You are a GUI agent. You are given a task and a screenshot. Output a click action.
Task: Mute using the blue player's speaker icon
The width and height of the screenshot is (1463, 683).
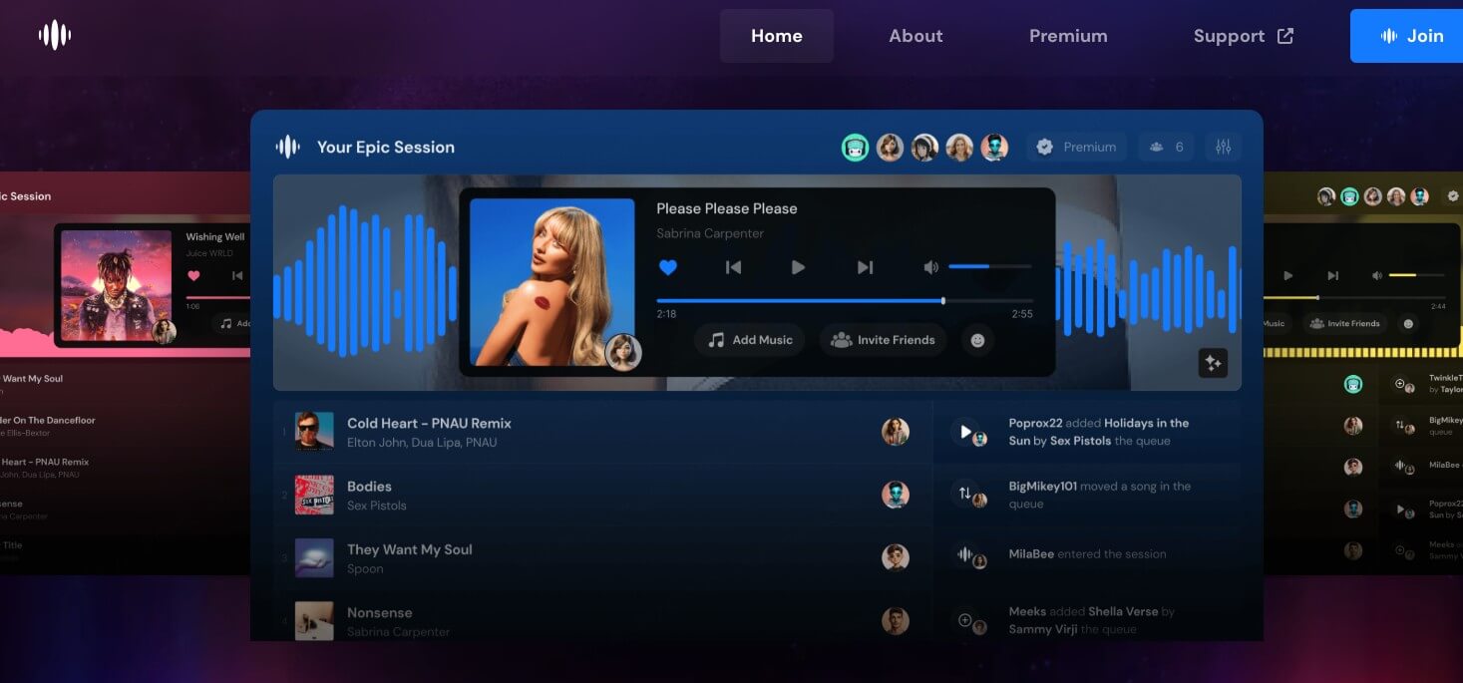coord(930,267)
